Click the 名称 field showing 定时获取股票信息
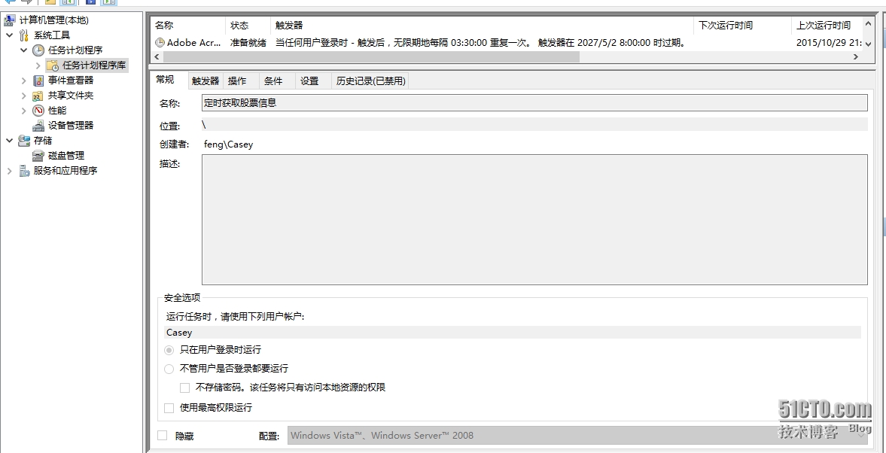The image size is (886, 453). pyautogui.click(x=534, y=103)
